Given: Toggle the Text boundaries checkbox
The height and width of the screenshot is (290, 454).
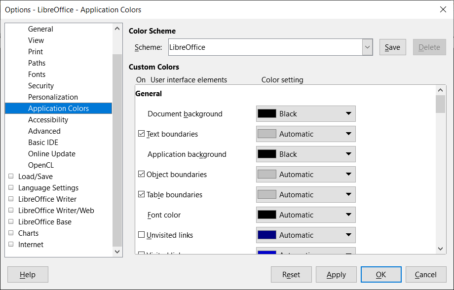Looking at the screenshot, I should click(x=141, y=134).
